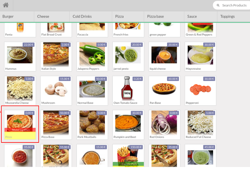Screen dimensions: 250x169
Task: Select the Combo Pack product
Action: click(128, 156)
